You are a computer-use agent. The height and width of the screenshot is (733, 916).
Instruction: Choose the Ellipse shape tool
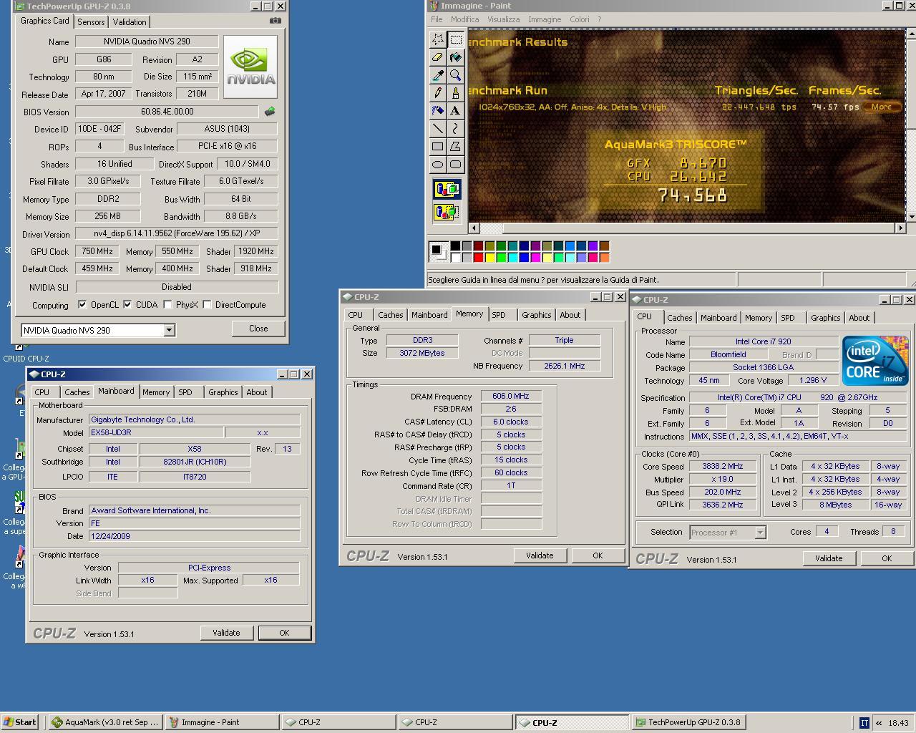(x=438, y=165)
